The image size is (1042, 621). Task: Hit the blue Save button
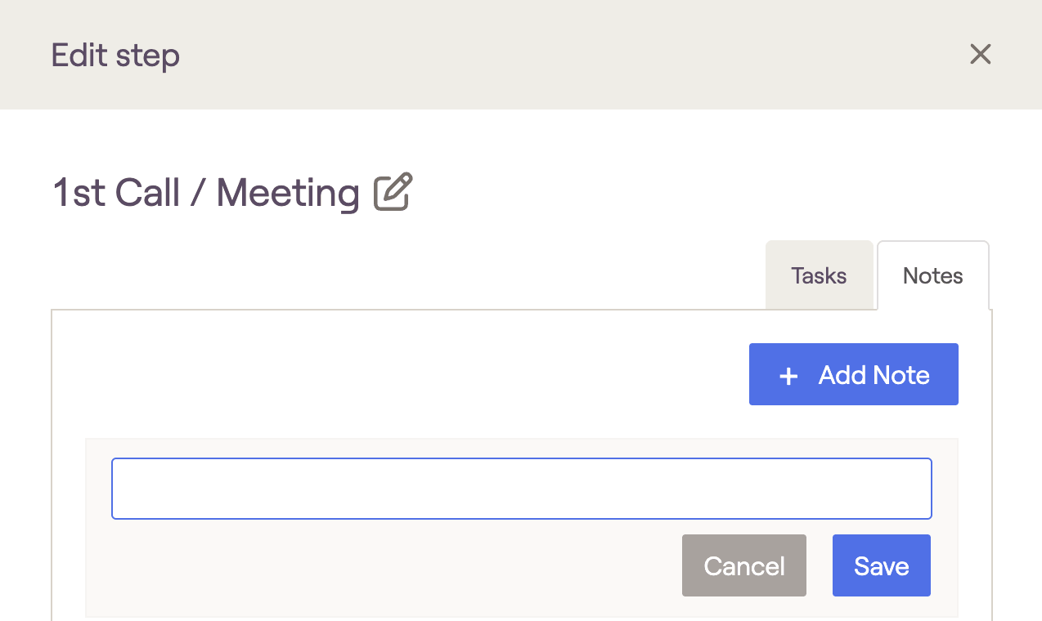[881, 565]
